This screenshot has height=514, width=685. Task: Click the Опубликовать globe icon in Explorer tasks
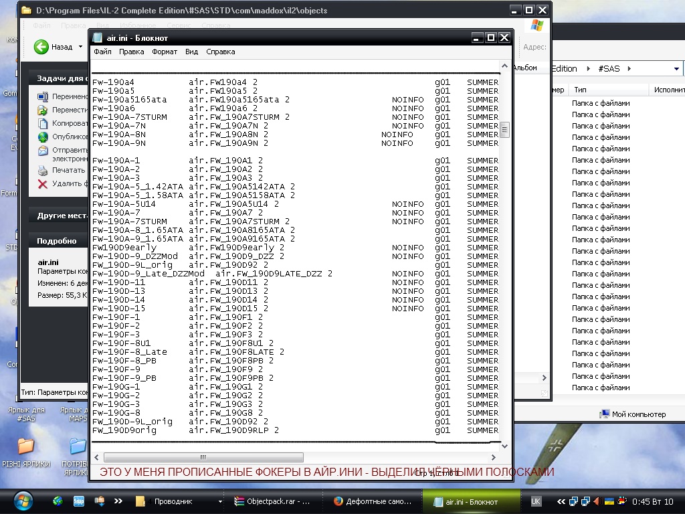point(43,137)
